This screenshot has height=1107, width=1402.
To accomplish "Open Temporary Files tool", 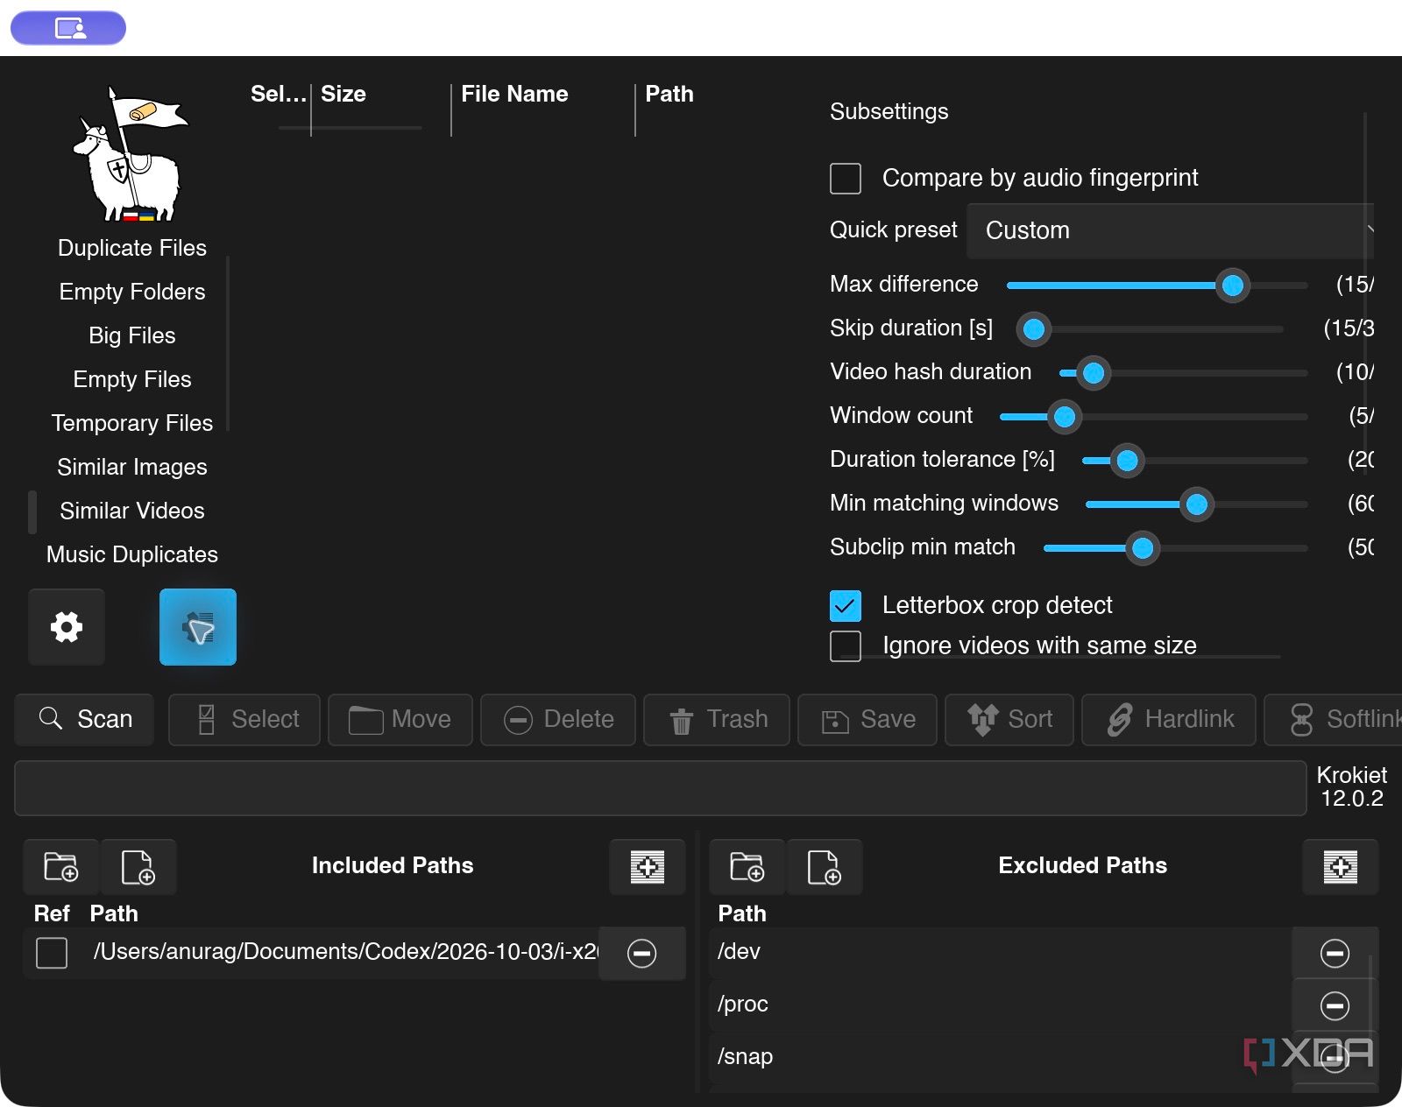I will coord(132,424).
